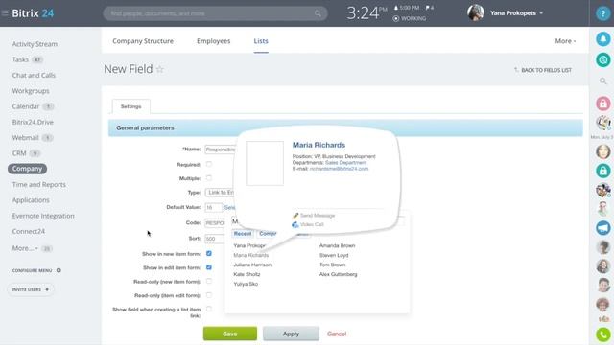The width and height of the screenshot is (614, 345).
Task: Open Workgroups in left menu
Action: coord(31,91)
